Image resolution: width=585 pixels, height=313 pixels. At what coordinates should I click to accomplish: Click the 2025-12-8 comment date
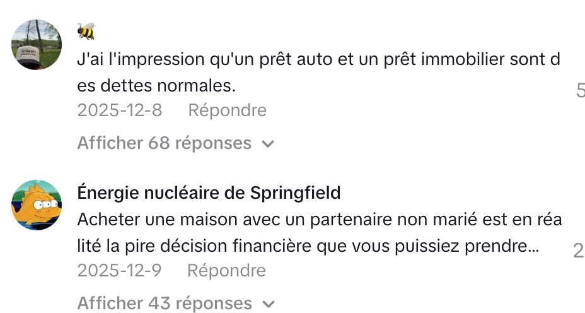[x=119, y=110]
